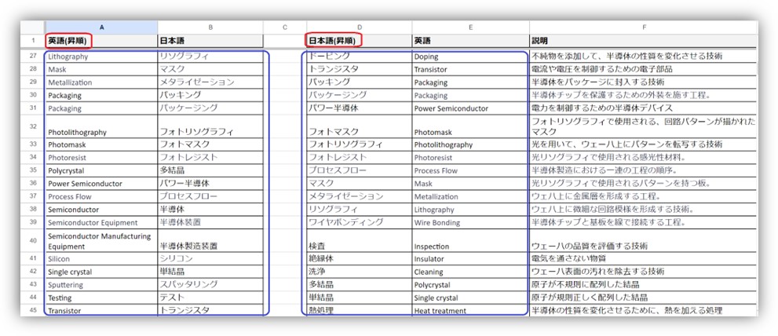This screenshot has width=778, height=336.
Task: Click the row 40 number header
Action: pos(32,240)
